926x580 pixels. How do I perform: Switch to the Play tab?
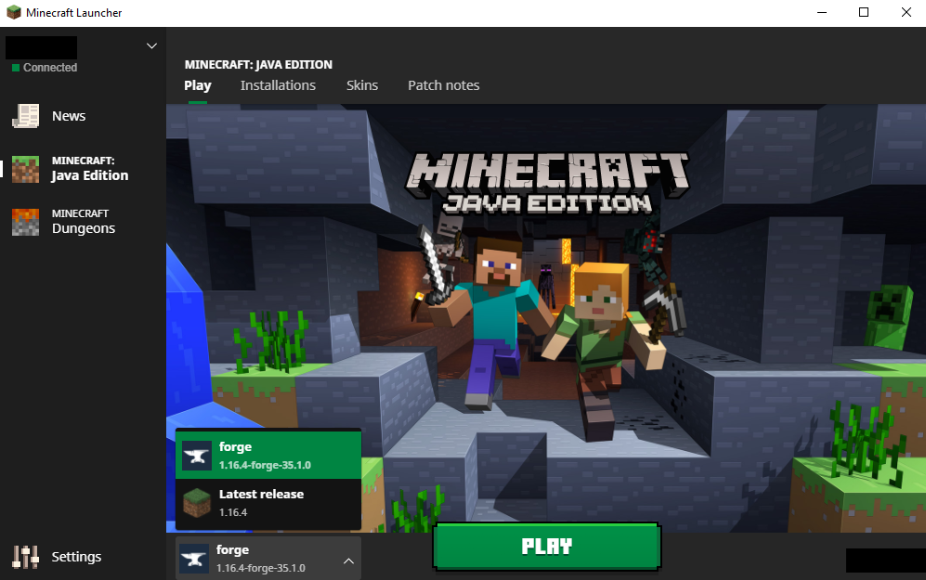197,85
